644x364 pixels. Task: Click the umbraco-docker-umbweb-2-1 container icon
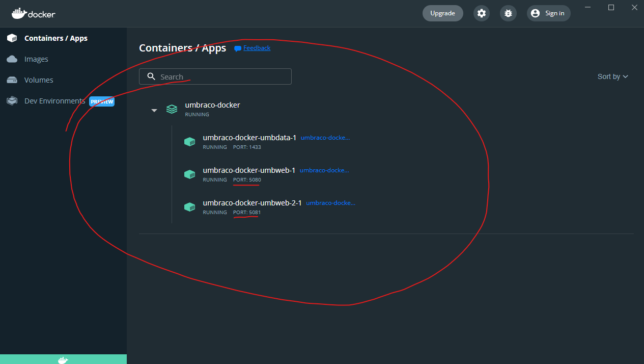(190, 207)
